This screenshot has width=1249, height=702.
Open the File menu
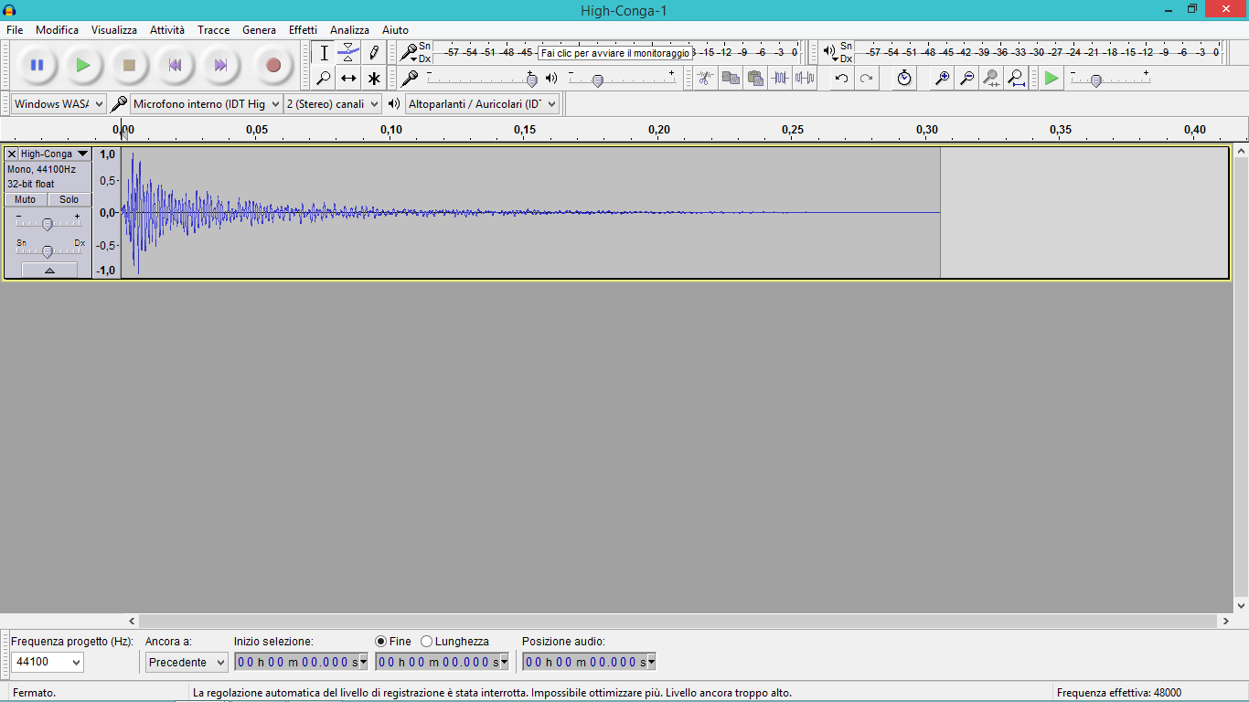pyautogui.click(x=15, y=30)
